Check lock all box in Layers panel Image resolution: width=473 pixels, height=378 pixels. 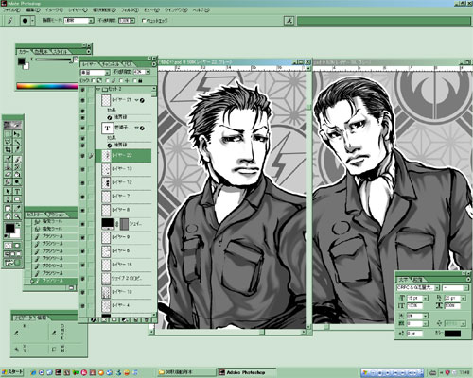(135, 81)
